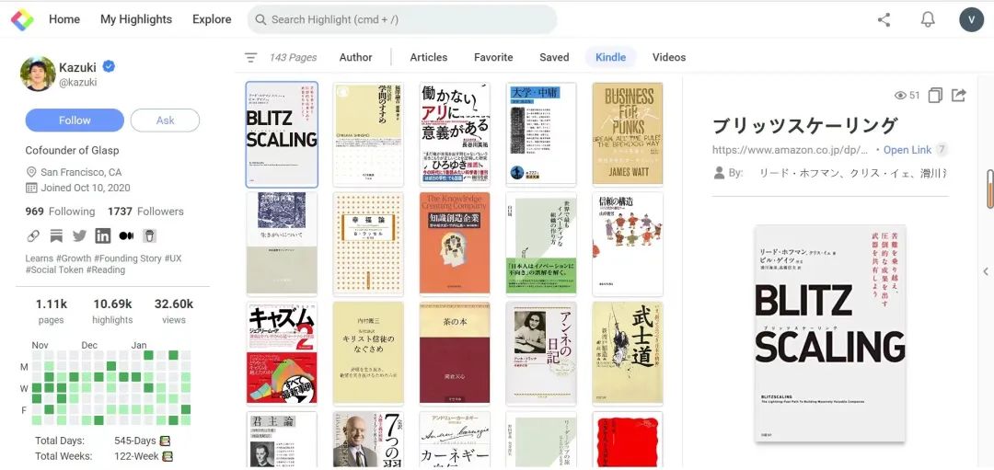Open Explore page
994x470 pixels.
click(212, 19)
